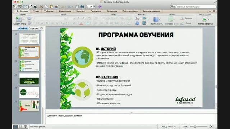Select slide 21 thumbnail

(x=29, y=65)
